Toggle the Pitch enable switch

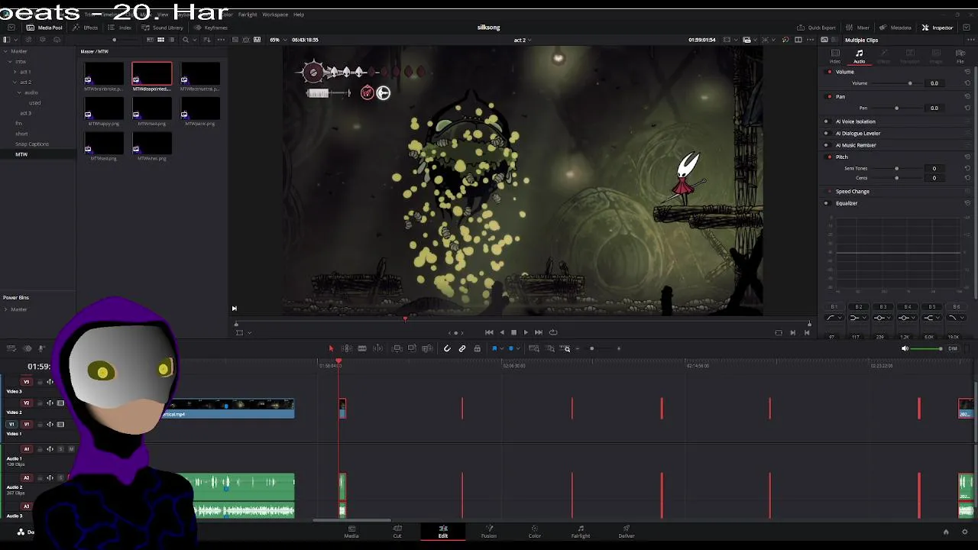830,157
